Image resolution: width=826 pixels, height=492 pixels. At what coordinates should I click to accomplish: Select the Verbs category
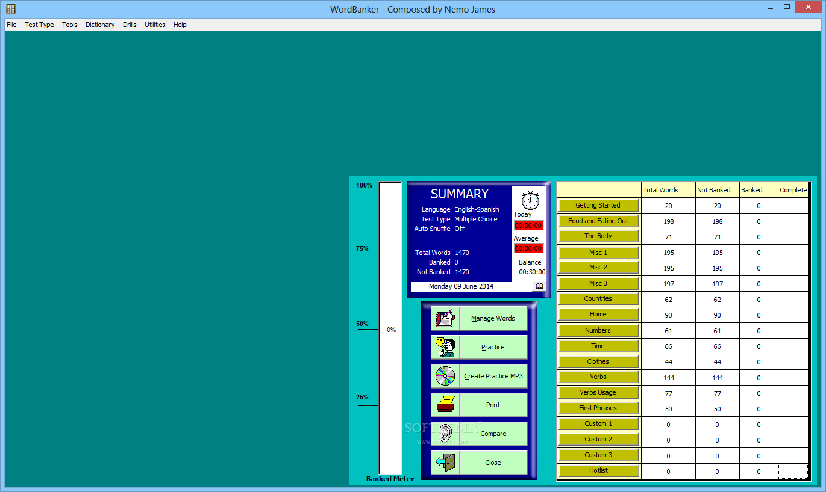click(x=598, y=377)
